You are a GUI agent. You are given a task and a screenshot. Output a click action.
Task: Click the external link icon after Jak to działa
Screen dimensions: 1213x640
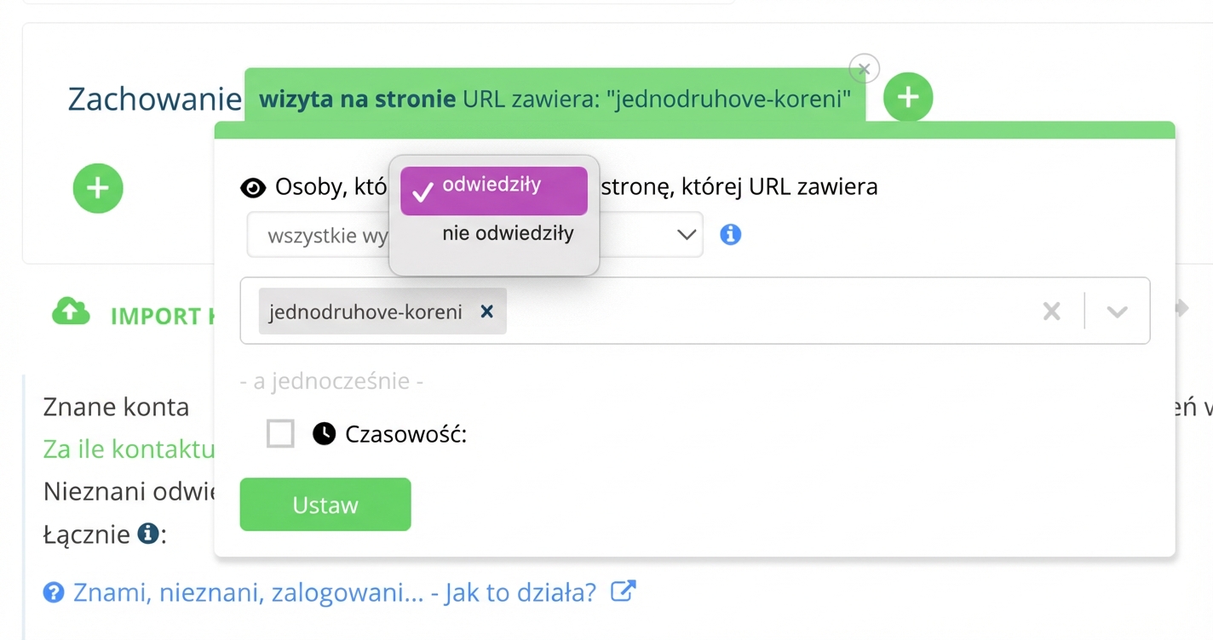coord(624,591)
